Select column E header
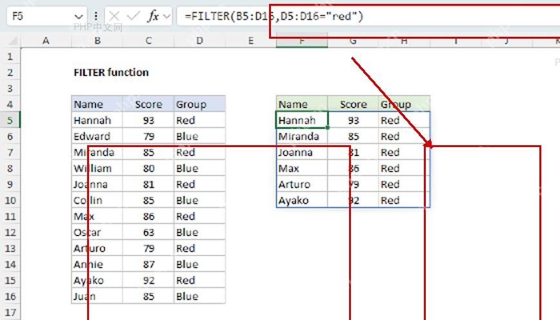Viewport: 560px width, 320px height. click(x=251, y=41)
